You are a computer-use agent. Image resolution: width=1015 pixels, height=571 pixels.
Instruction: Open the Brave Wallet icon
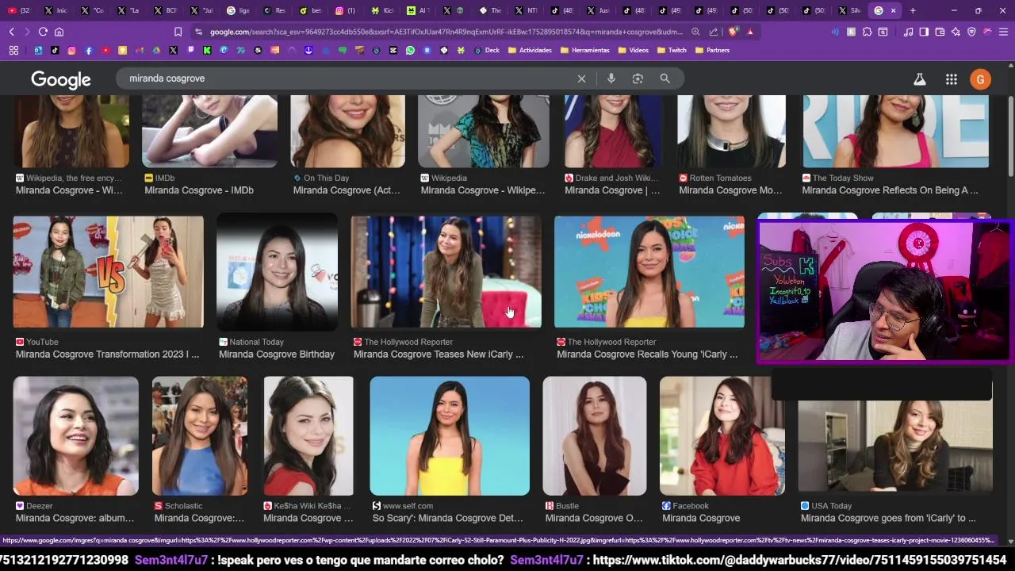tap(940, 32)
